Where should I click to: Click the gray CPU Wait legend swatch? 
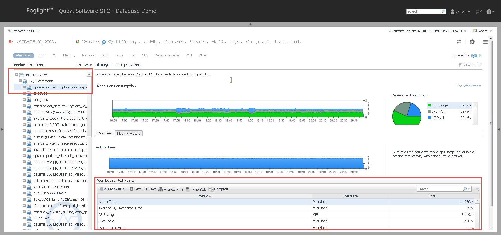pos(429,112)
